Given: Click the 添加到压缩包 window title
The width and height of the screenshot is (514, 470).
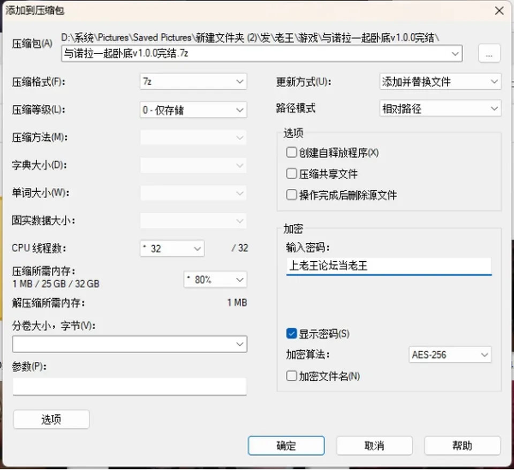Looking at the screenshot, I should tap(35, 11).
